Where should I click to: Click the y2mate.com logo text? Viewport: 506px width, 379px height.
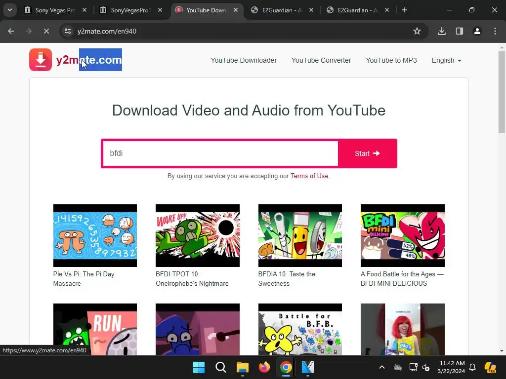coord(89,60)
